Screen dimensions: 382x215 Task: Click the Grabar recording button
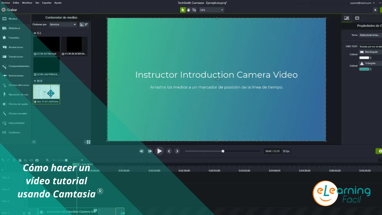(9, 10)
